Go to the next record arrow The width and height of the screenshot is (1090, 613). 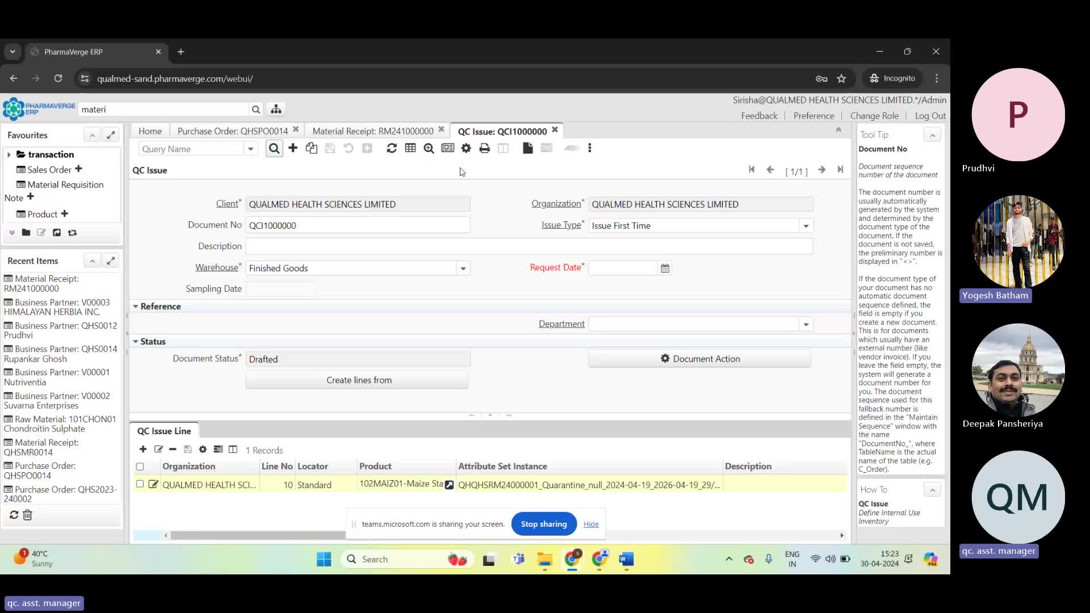[821, 170]
